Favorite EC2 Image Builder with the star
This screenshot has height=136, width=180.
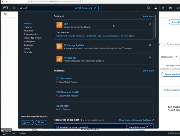[x=150, y=45]
